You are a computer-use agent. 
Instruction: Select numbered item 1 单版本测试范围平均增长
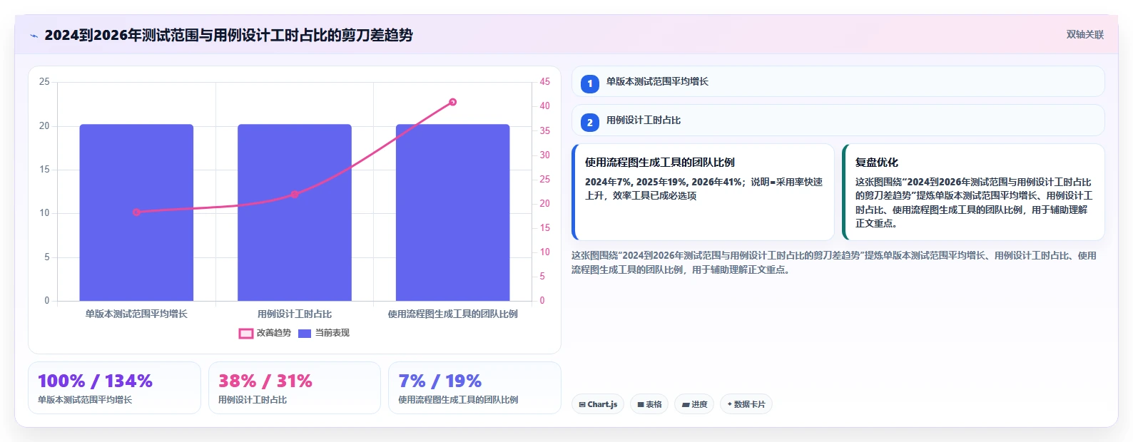pos(838,82)
